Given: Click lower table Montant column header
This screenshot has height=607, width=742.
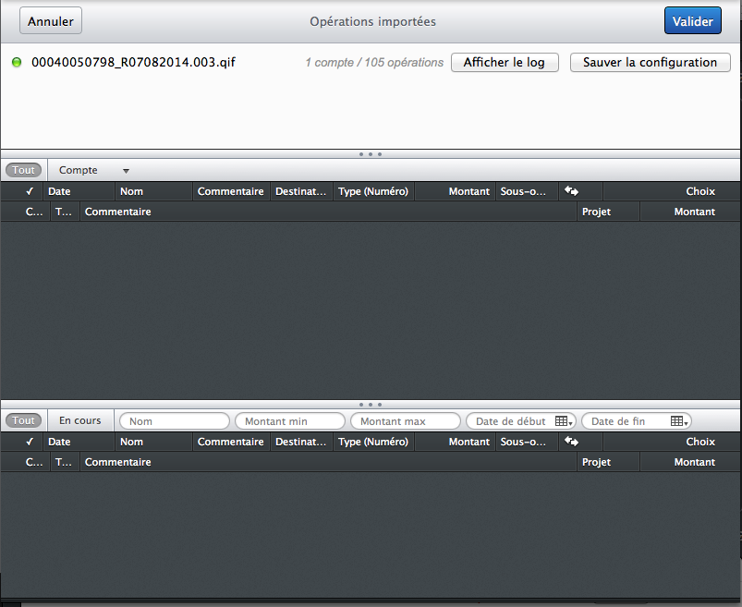Looking at the screenshot, I should (455, 442).
